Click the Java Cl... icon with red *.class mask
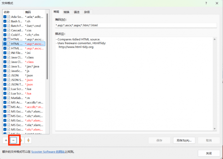The image size is (223, 159). pyautogui.click(x=9, y=62)
